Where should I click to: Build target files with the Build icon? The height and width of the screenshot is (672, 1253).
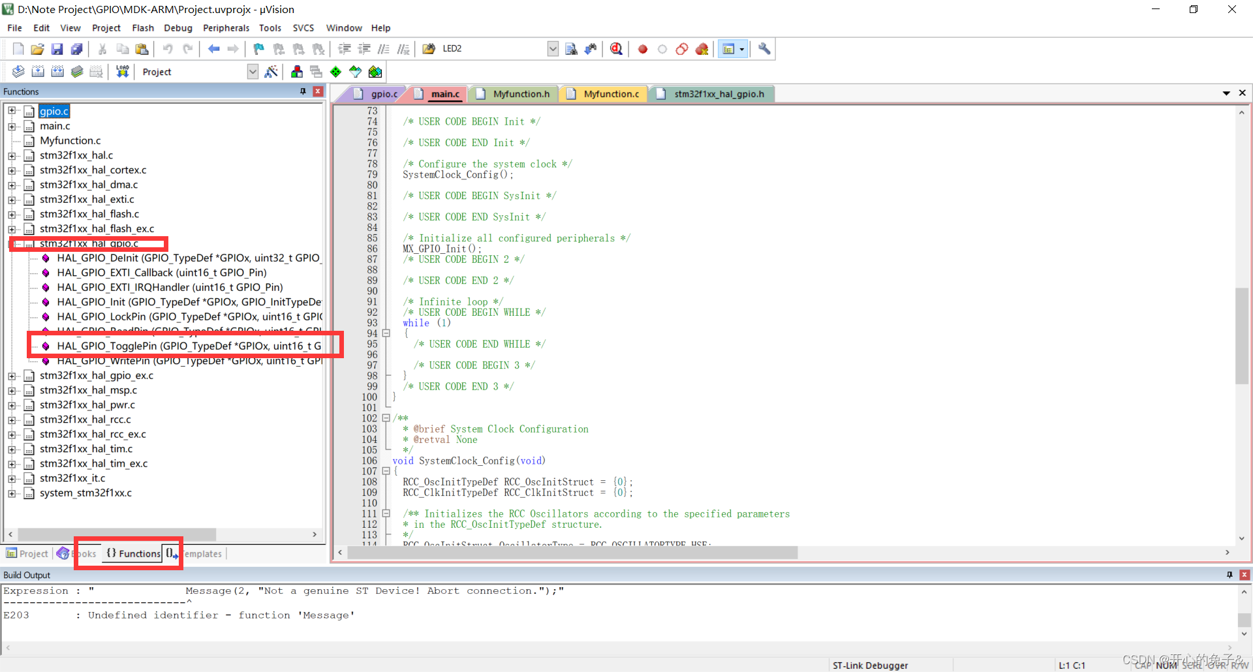coord(38,72)
